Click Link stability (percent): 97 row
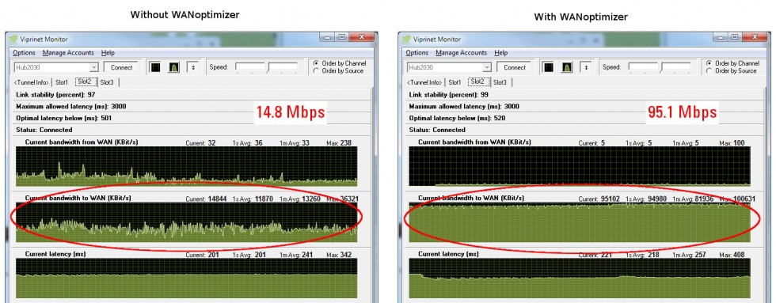Viewport: 776px width, 303px height. coord(192,94)
